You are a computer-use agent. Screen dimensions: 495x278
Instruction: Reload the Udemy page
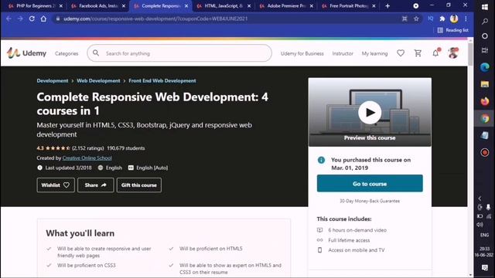32,19
